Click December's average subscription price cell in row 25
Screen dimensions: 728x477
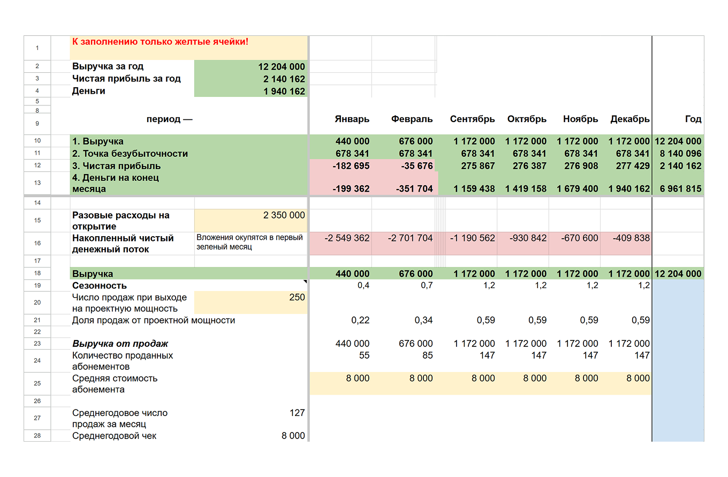tap(626, 383)
